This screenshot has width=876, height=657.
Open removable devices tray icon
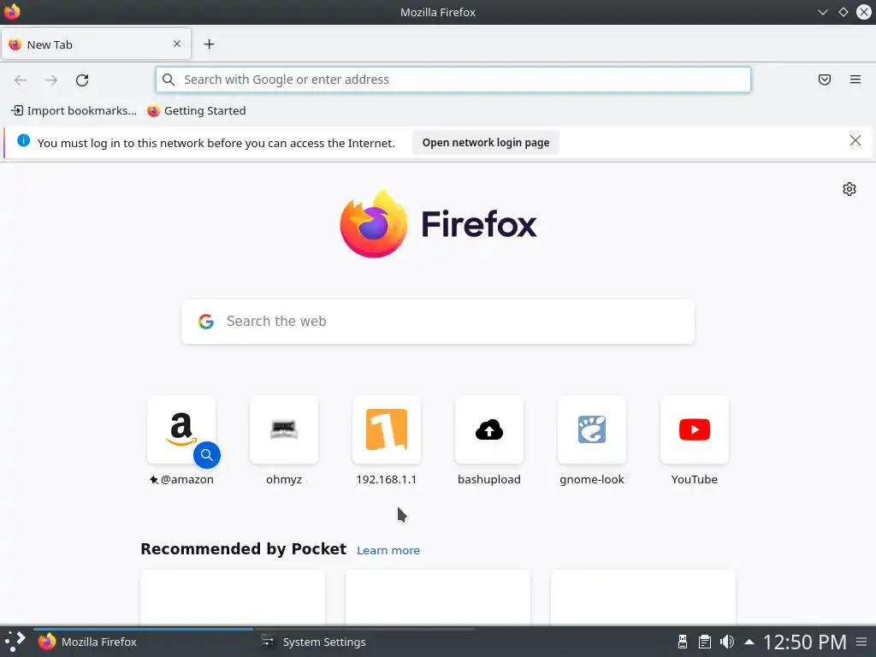coord(682,642)
